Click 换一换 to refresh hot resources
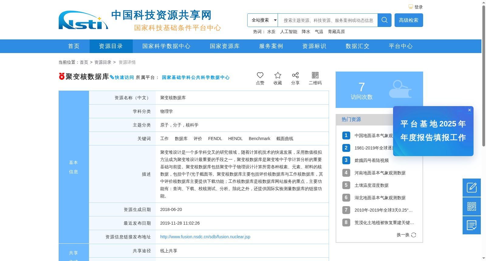Viewport: 486px width, 261px height. coord(403,235)
